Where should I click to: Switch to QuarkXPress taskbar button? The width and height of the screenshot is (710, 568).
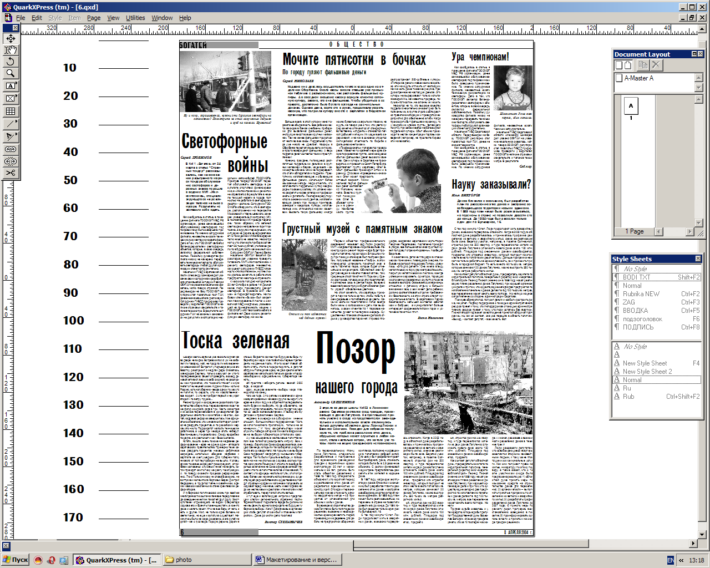click(x=117, y=560)
